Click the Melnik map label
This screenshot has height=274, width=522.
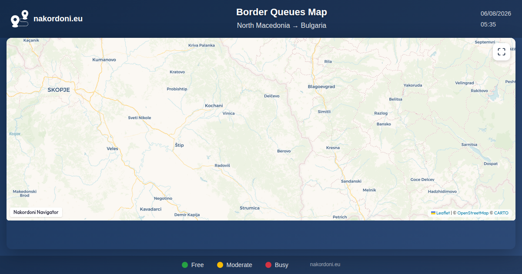click(x=369, y=190)
